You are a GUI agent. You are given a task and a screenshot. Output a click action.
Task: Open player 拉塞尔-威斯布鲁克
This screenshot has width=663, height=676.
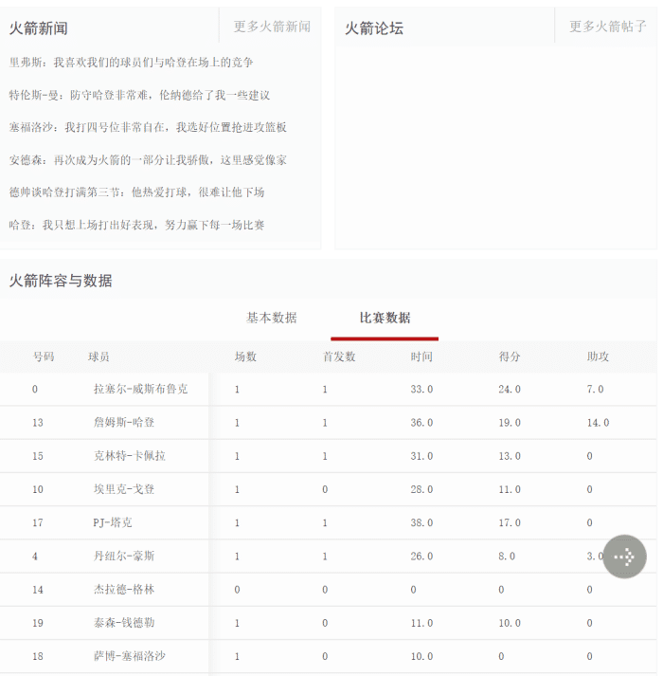tap(141, 389)
